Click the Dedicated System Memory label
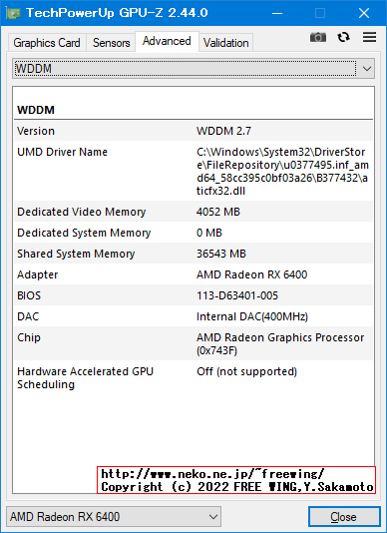 point(84,233)
